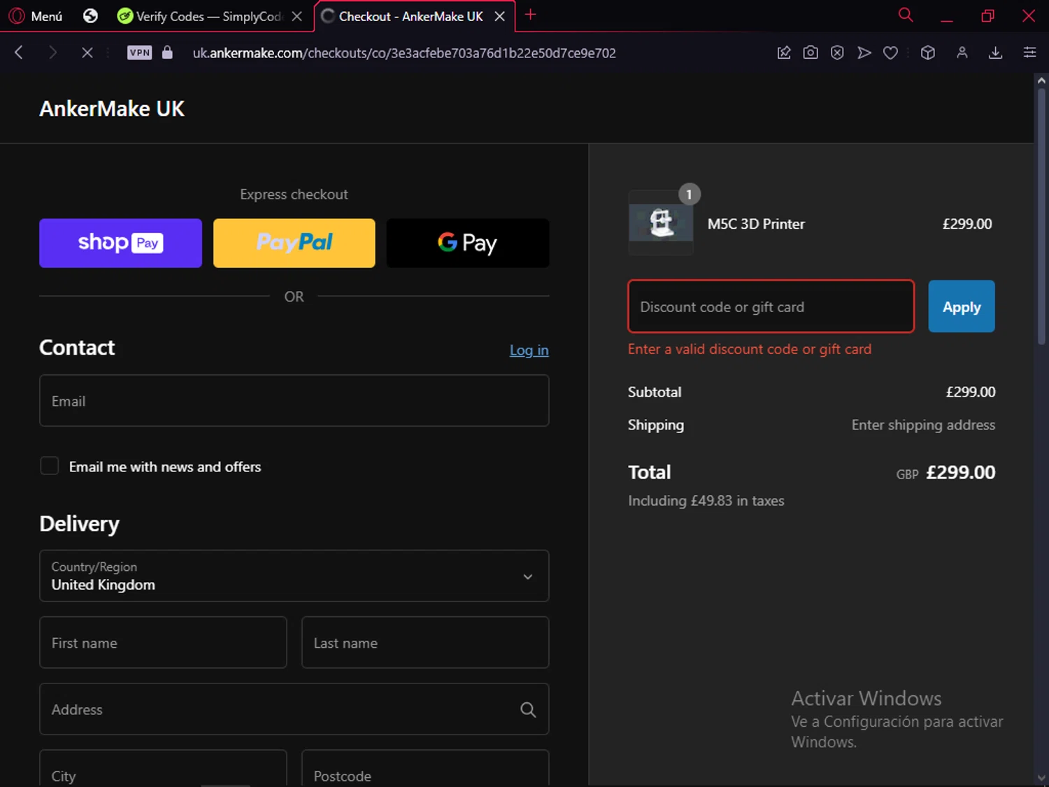Close the Checkout AnkerMake UK tab
The image size is (1049, 787).
point(500,16)
